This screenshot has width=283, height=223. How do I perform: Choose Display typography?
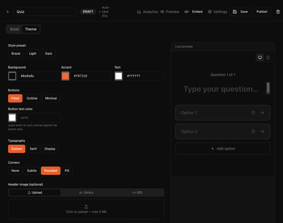[50, 149]
